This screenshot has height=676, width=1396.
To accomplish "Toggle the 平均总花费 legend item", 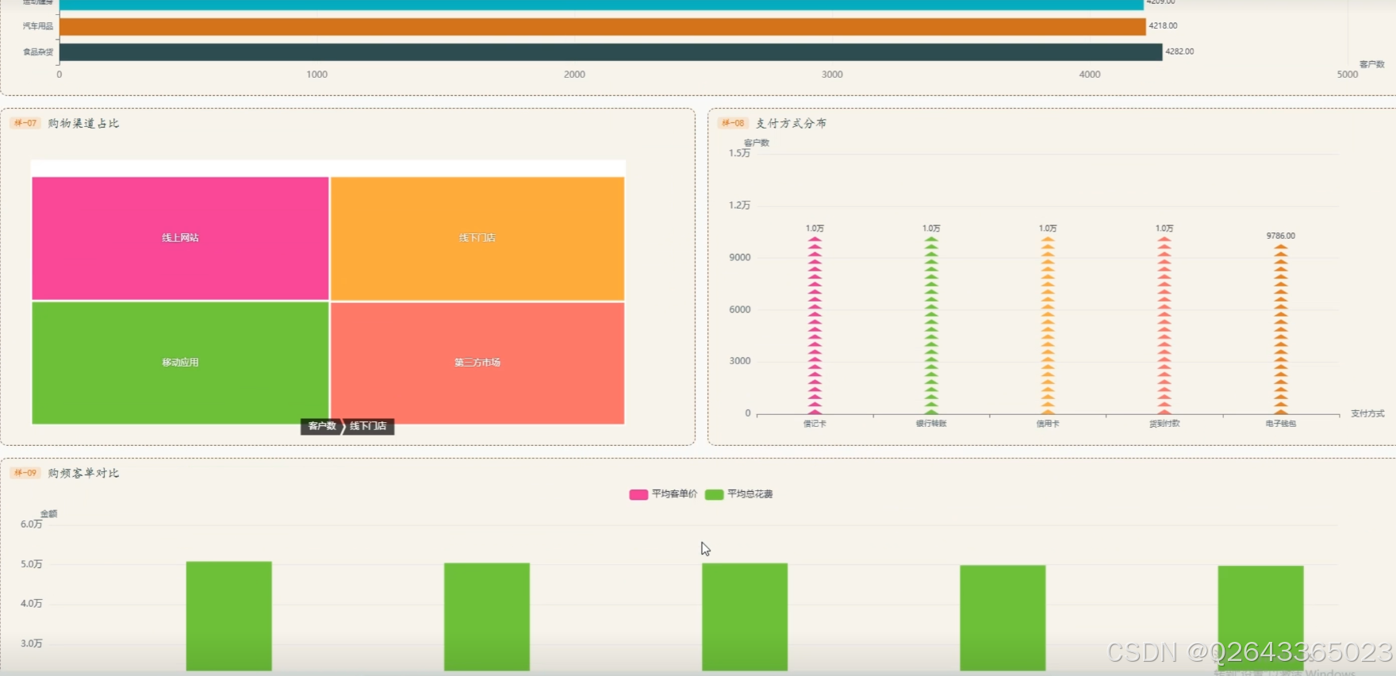I will (738, 494).
